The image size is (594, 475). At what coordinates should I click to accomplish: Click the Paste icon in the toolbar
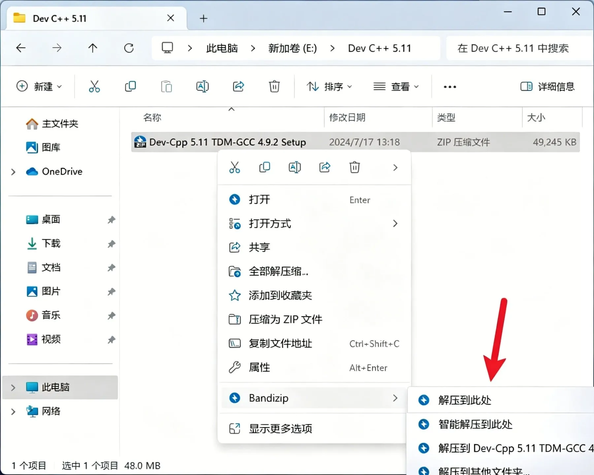pyautogui.click(x=166, y=86)
